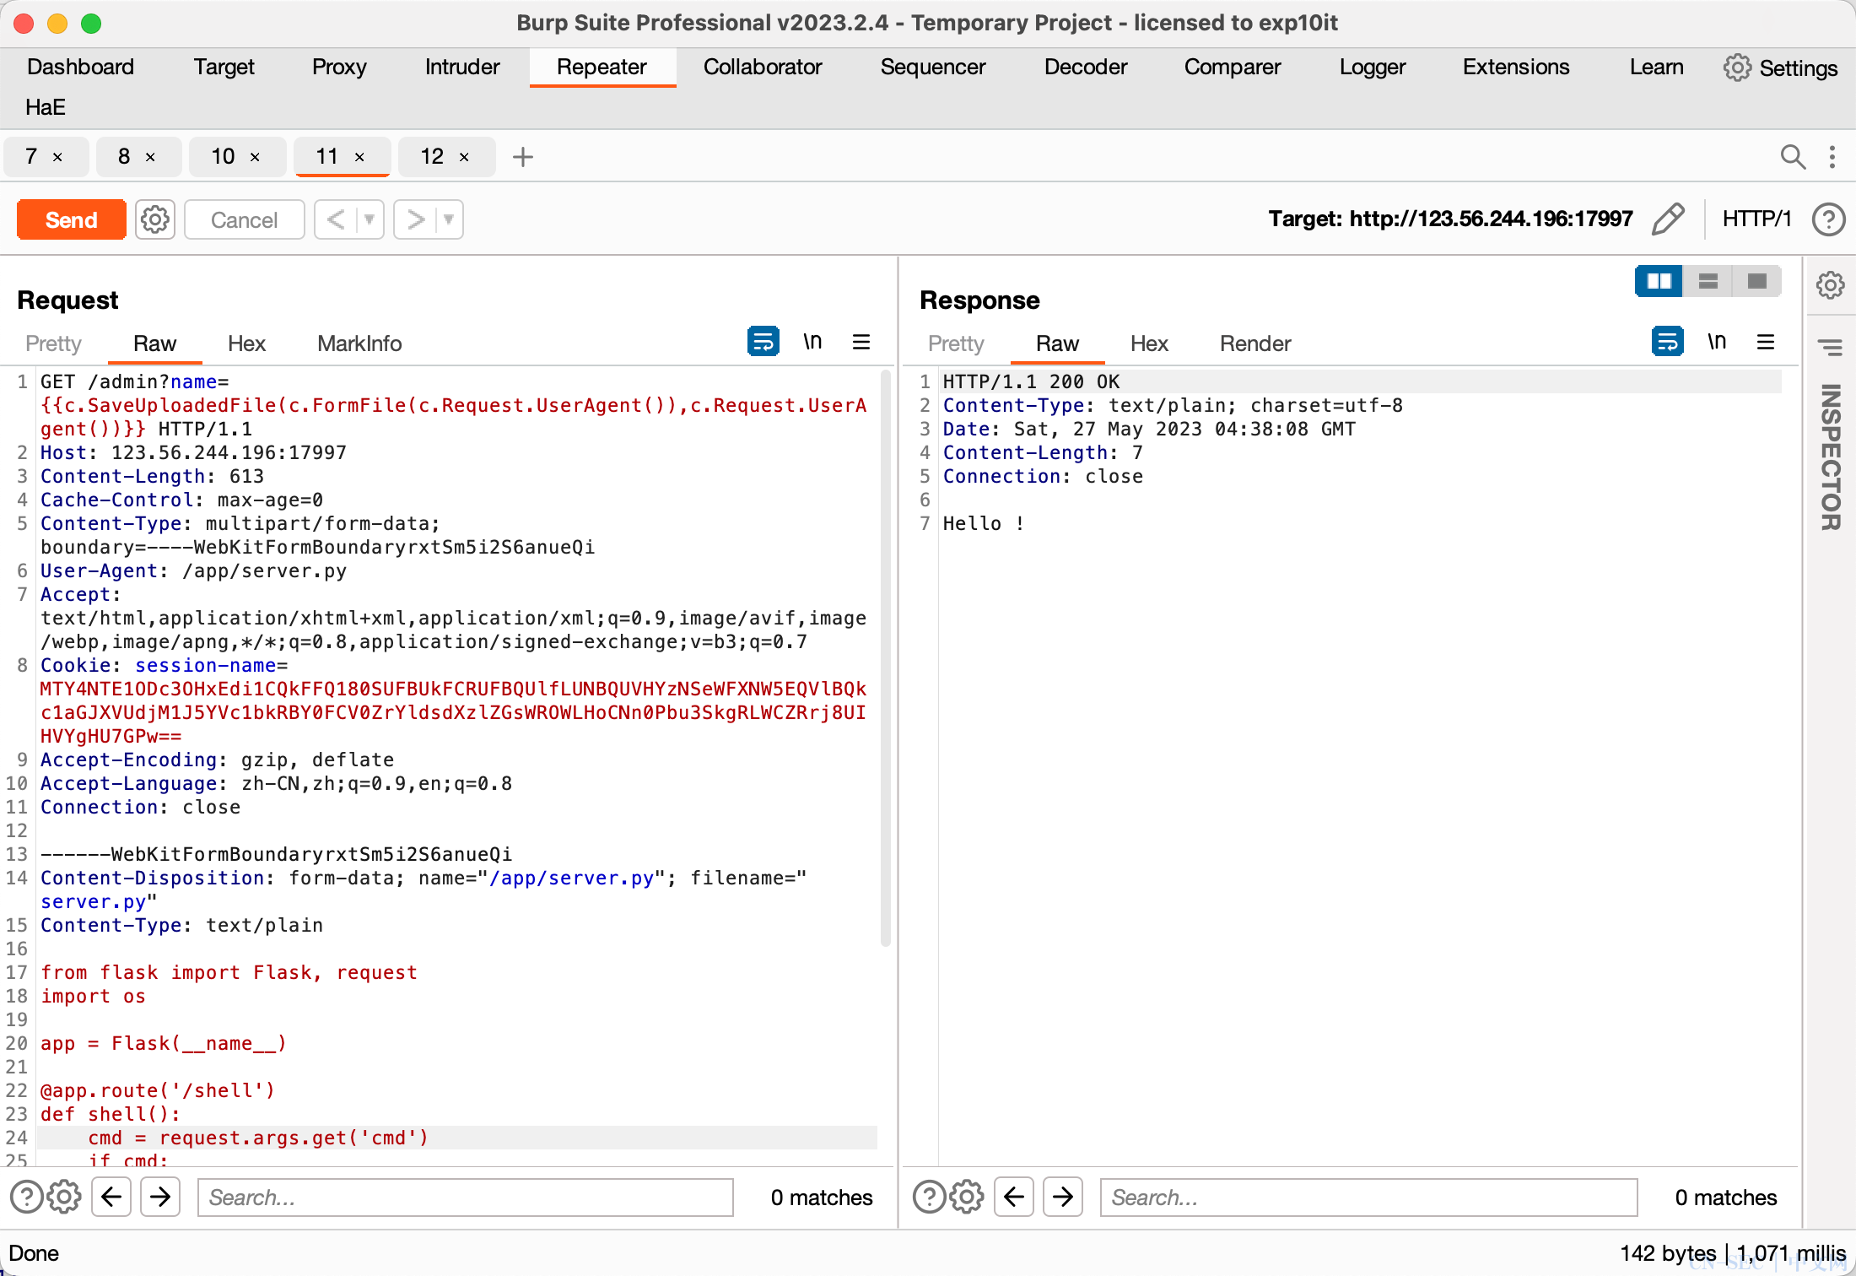
Task: Click 'Hello !' response body text
Action: tap(983, 523)
